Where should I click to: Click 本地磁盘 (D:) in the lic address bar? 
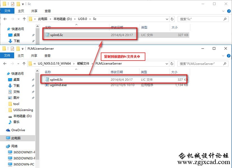tap(63, 19)
